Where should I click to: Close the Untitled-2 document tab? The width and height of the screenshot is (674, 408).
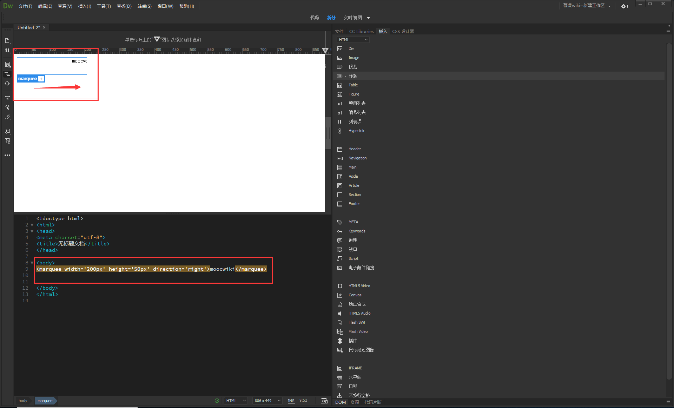click(44, 27)
